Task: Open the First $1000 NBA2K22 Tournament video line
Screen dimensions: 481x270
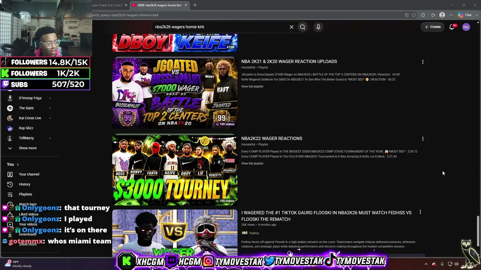Action: (319, 156)
